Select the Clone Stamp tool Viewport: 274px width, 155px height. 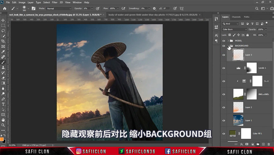click(x=3, y=67)
